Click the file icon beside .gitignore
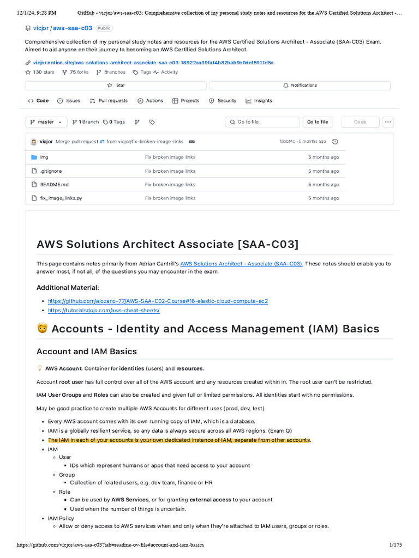Image resolution: width=419 pixels, height=558 pixels. point(34,171)
